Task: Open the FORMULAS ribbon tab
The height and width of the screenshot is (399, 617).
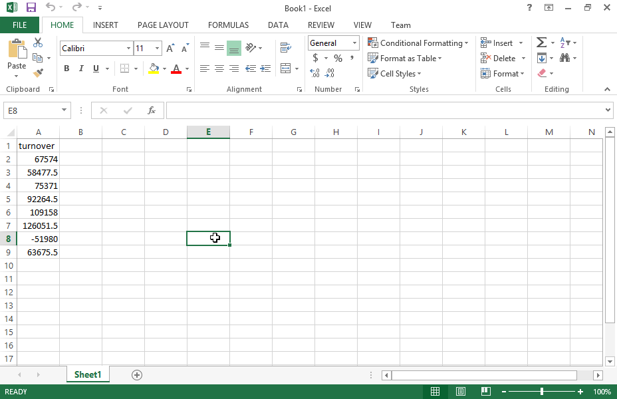Action: 228,25
